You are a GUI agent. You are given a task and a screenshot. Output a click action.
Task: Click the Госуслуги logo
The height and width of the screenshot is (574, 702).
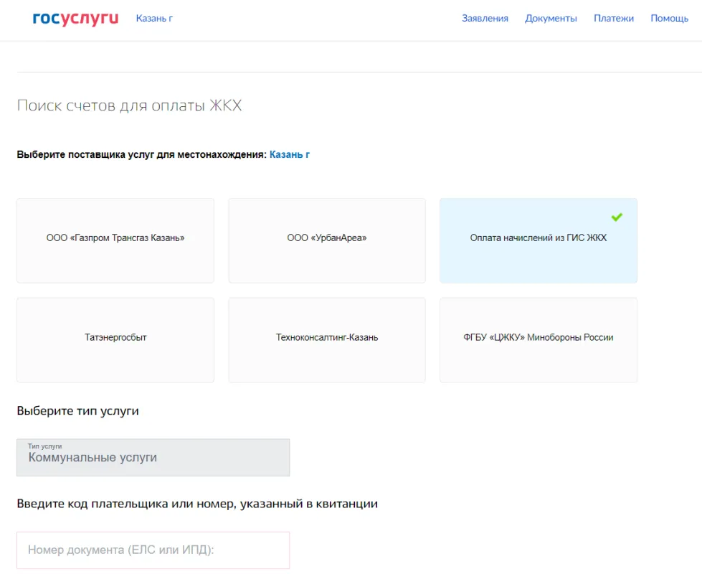tap(76, 19)
